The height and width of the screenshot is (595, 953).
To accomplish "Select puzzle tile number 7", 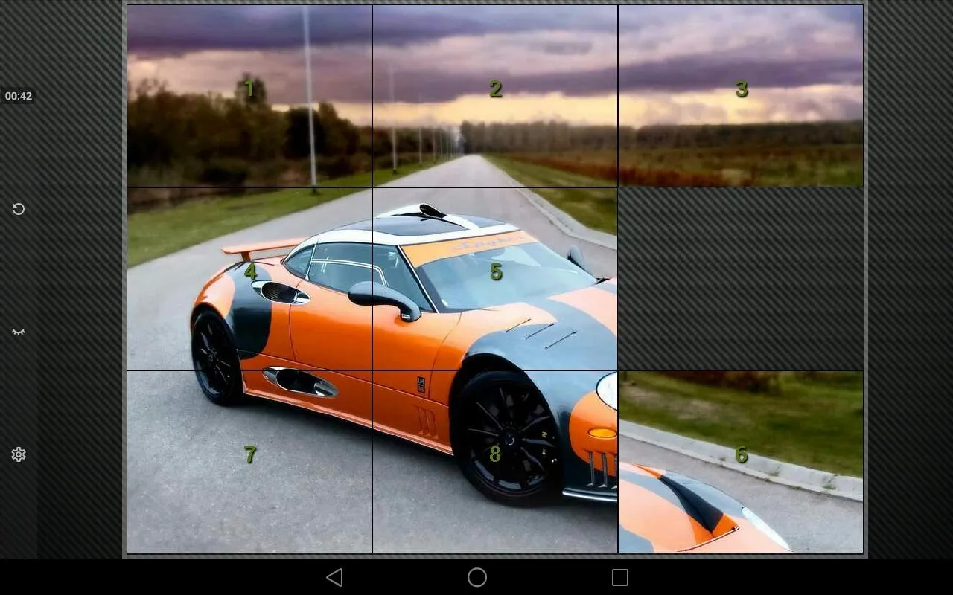I will point(249,462).
